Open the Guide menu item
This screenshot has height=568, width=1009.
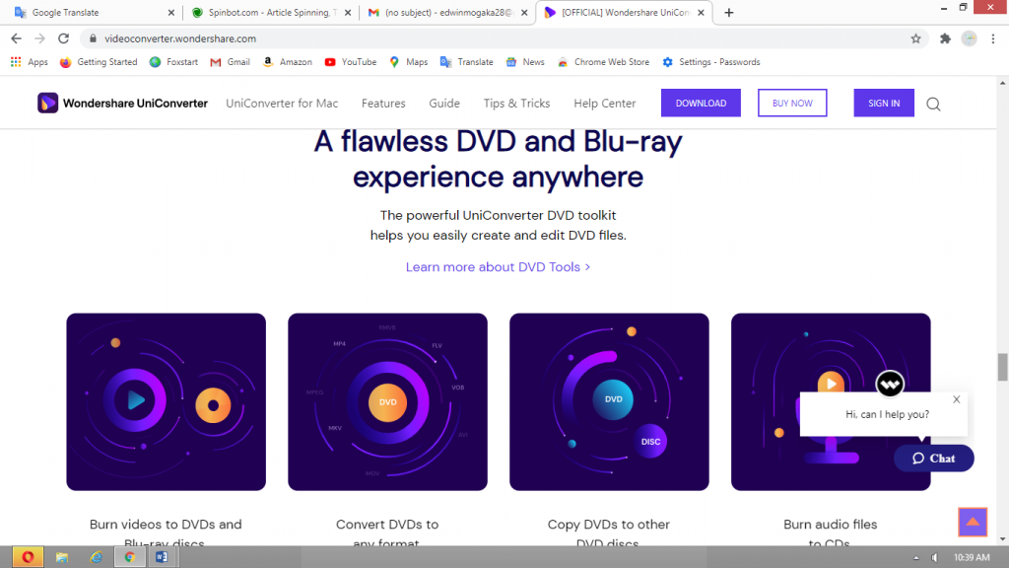click(x=444, y=103)
